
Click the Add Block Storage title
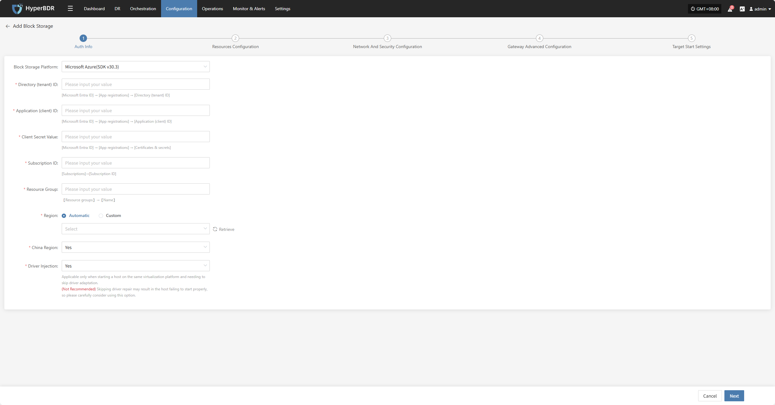[x=33, y=26]
